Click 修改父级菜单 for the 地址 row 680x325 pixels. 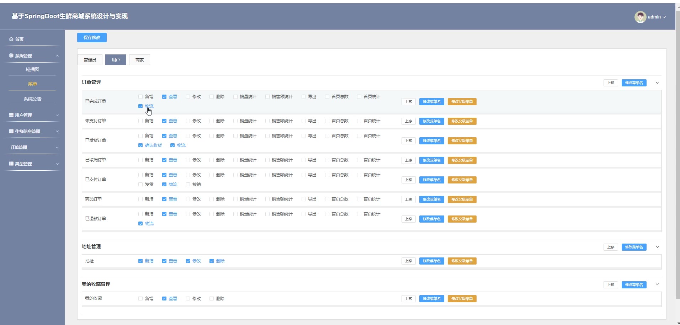[462, 261]
